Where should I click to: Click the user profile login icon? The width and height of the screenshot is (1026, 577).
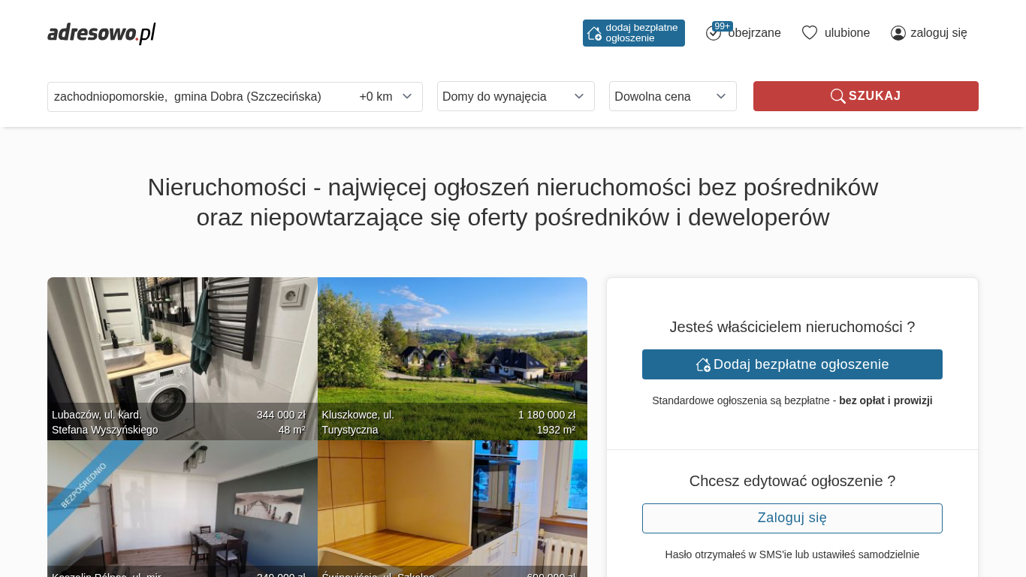[x=898, y=33]
